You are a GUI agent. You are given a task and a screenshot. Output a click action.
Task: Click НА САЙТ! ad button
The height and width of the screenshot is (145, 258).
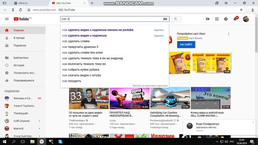coord(186,45)
